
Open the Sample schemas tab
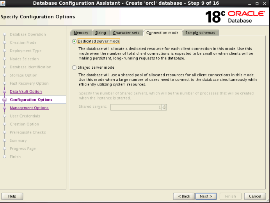click(x=200, y=33)
